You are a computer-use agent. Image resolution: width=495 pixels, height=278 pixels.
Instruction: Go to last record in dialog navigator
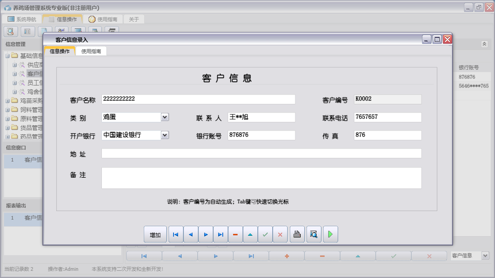tap(220, 234)
